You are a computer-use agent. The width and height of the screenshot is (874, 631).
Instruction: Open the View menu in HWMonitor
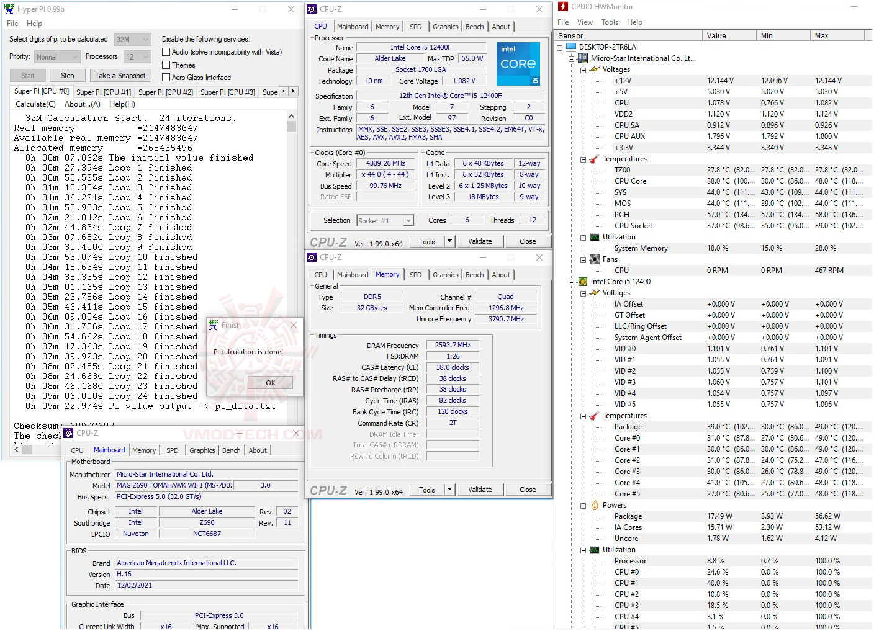585,22
